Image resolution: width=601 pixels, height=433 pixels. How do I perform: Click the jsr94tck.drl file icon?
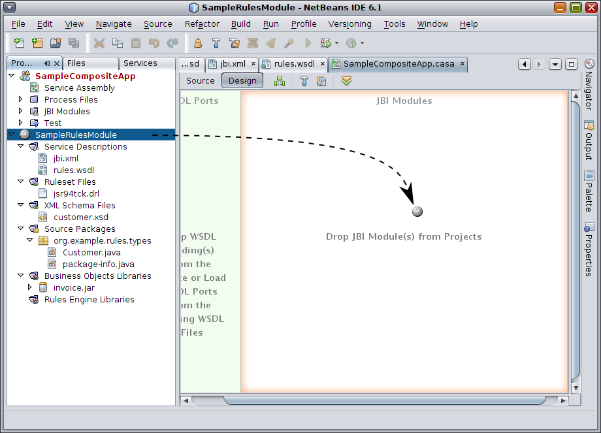coord(43,193)
